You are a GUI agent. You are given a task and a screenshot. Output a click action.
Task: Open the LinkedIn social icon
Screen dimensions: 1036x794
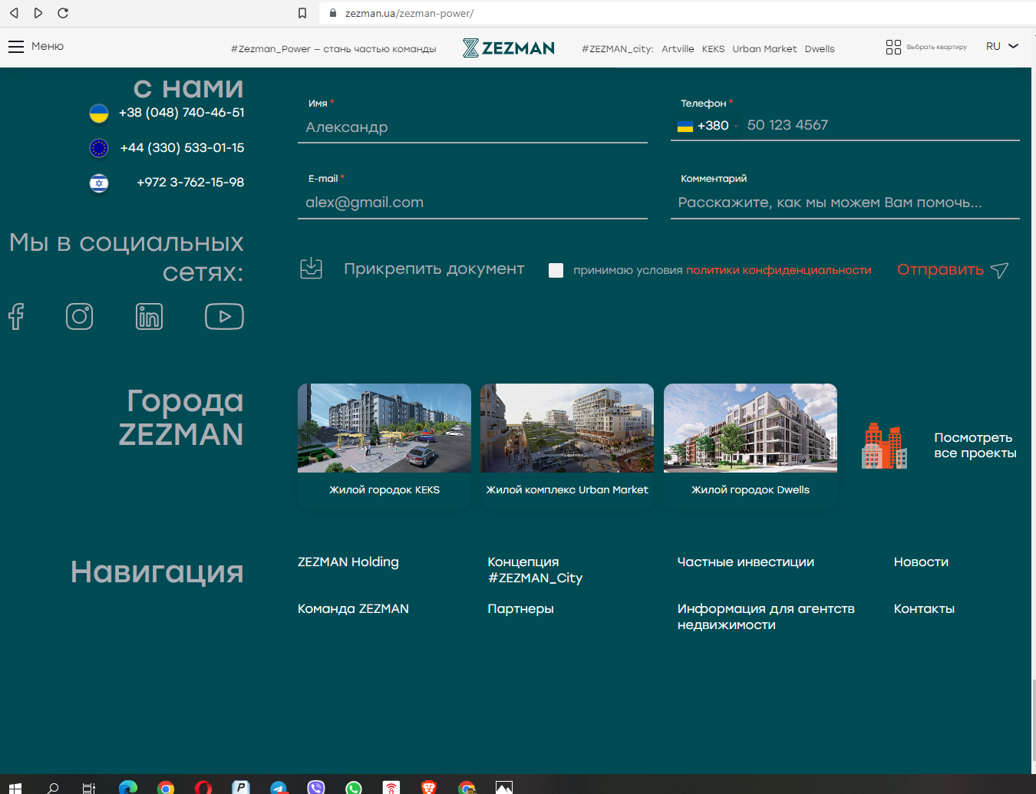point(149,316)
